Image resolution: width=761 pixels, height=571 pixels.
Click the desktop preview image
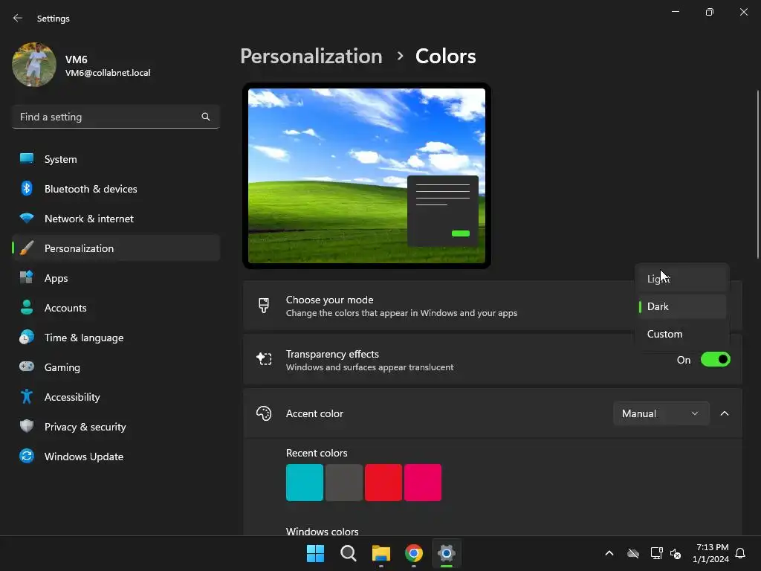coord(366,175)
